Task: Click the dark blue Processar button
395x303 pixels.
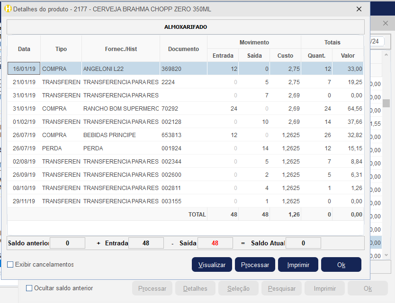Action: (255, 265)
